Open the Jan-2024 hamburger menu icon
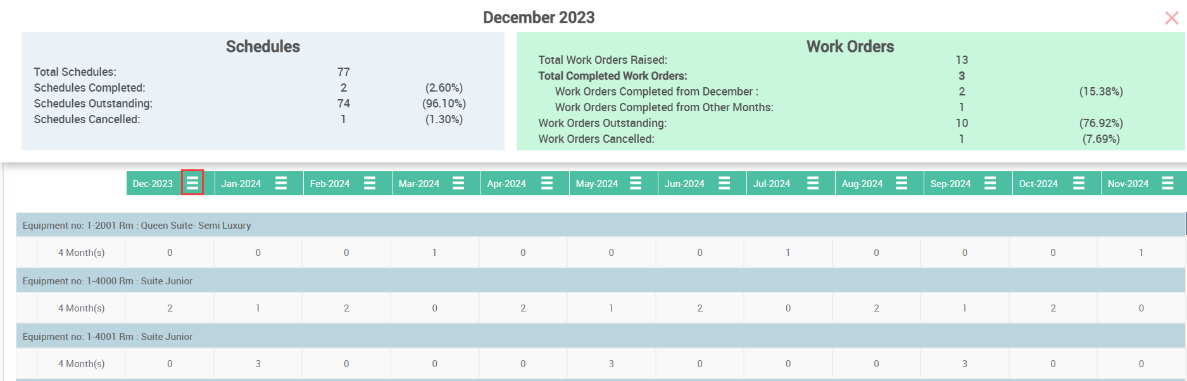 [x=281, y=183]
